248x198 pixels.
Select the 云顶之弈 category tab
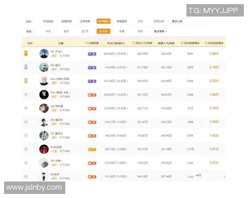pyautogui.click(x=159, y=21)
